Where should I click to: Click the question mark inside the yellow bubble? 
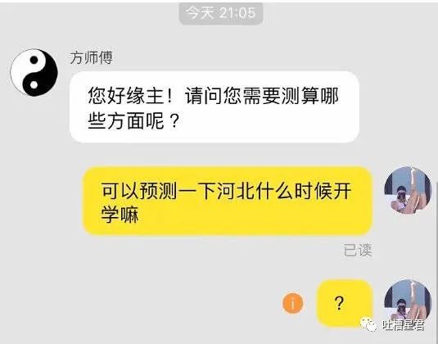(339, 303)
